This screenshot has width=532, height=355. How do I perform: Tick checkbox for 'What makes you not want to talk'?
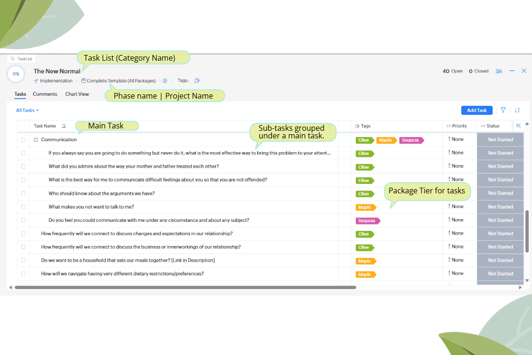pyautogui.click(x=23, y=207)
